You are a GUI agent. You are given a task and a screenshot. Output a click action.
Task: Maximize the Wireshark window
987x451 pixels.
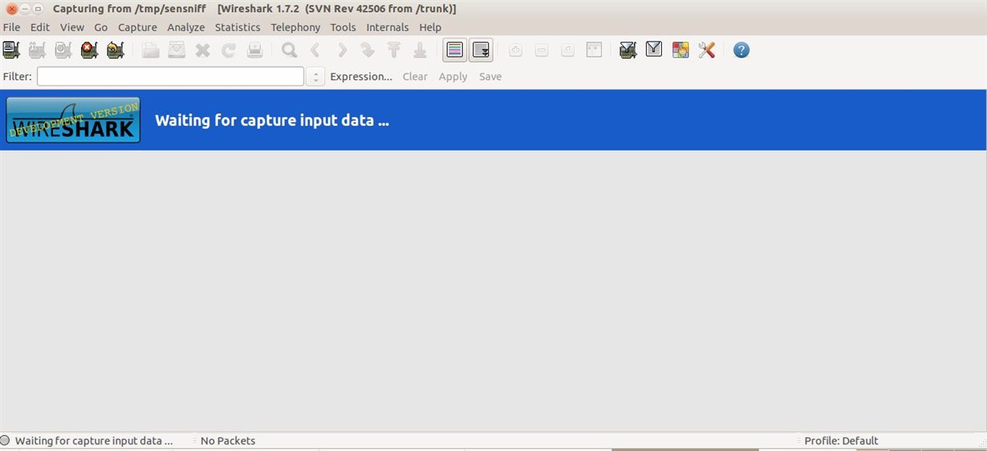[x=38, y=8]
